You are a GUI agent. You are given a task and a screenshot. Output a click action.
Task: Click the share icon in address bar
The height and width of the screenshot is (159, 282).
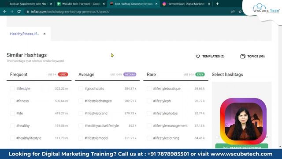coord(233,11)
